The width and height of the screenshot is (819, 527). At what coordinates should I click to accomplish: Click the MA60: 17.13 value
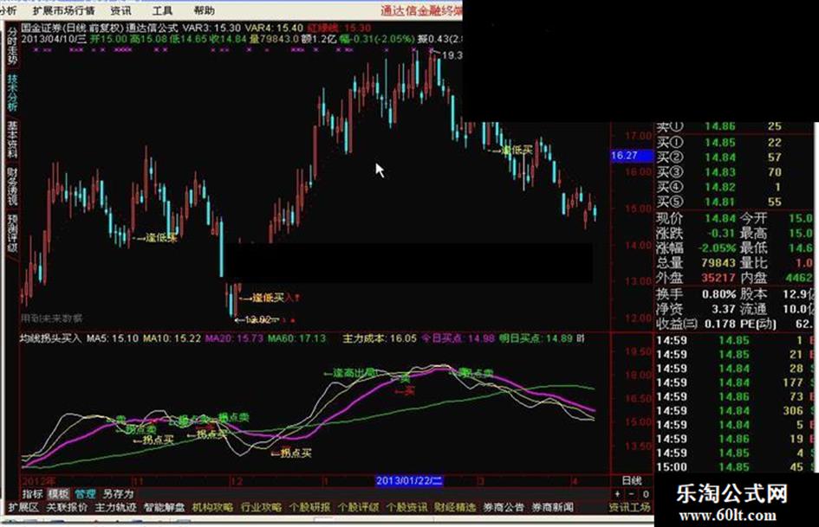297,338
